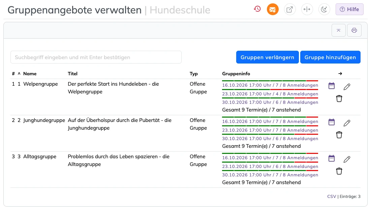Click Welpengruppe 'Gesamt 9 Termin(e)' summary
The image size is (371, 210).
point(261,110)
